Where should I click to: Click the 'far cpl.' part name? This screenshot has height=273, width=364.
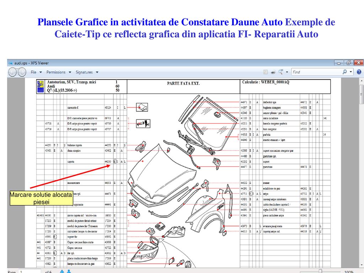pyautogui.click(x=71, y=253)
